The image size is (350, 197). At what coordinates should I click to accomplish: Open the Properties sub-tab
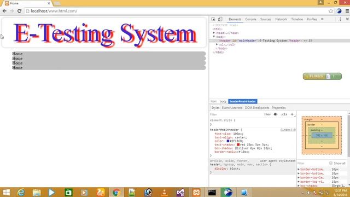[278, 108]
